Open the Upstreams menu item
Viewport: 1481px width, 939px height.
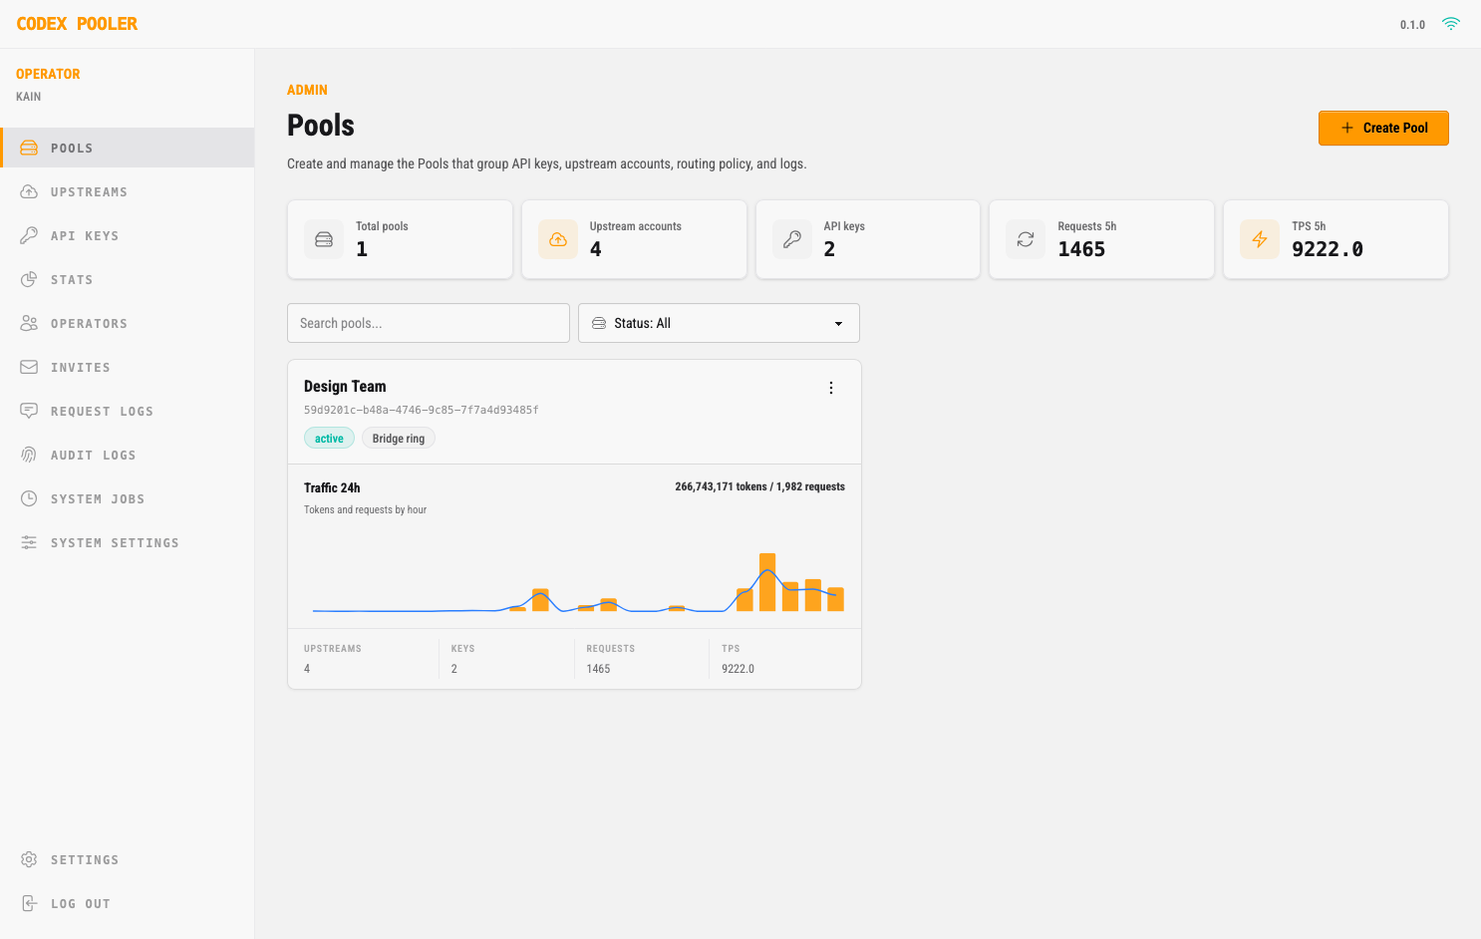(128, 191)
